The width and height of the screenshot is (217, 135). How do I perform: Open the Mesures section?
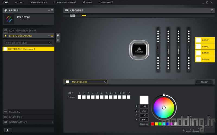click(28, 112)
